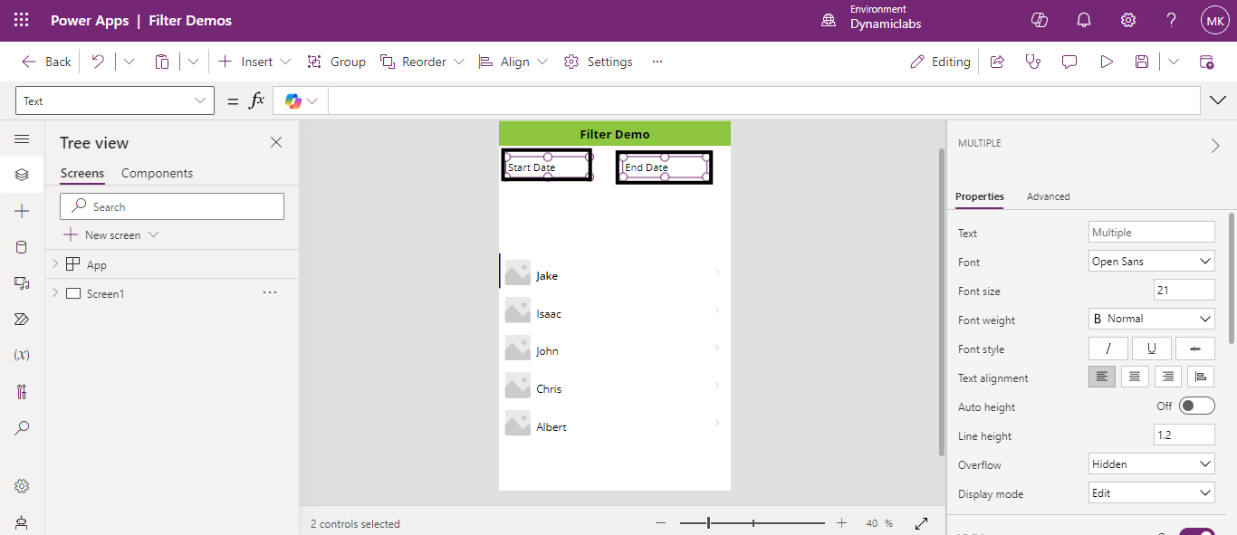Open Variables icon in left sidebar
Image resolution: width=1237 pixels, height=535 pixels.
(x=22, y=355)
